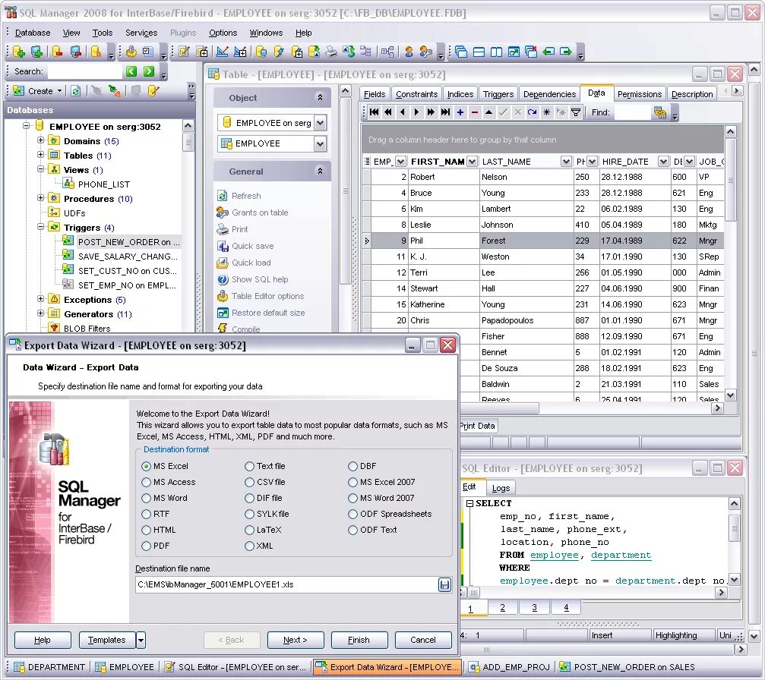Open the Services menu
The height and width of the screenshot is (680, 765).
click(141, 33)
